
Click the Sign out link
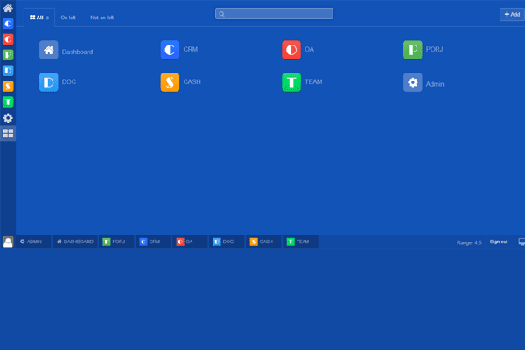tap(498, 241)
